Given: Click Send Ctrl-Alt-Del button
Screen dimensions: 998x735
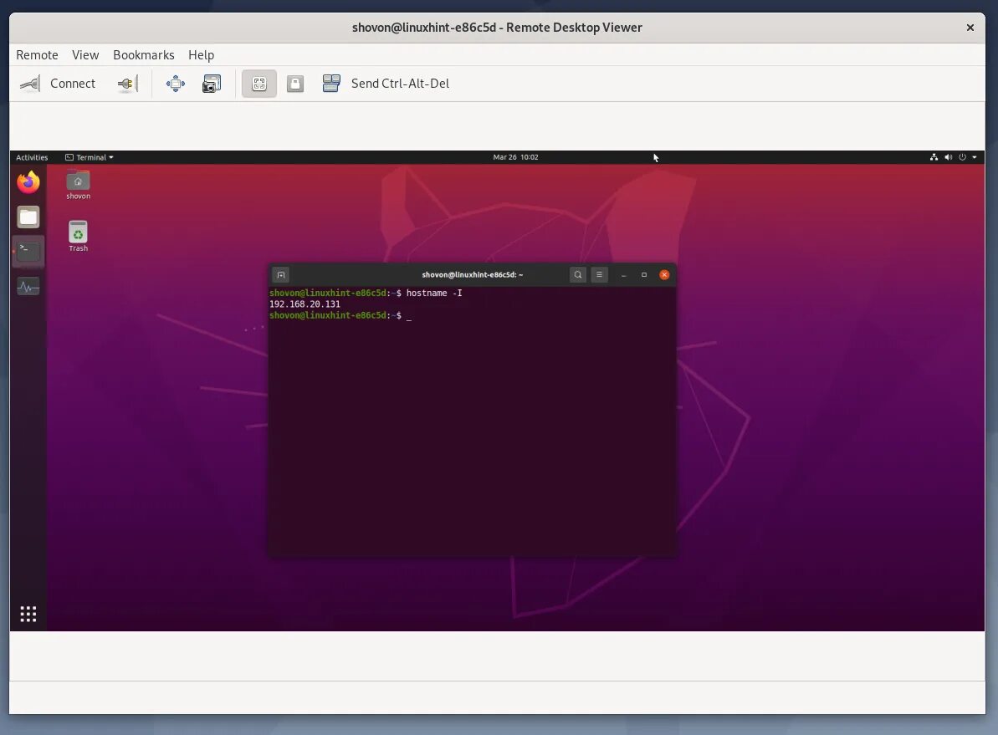Looking at the screenshot, I should click(x=386, y=84).
